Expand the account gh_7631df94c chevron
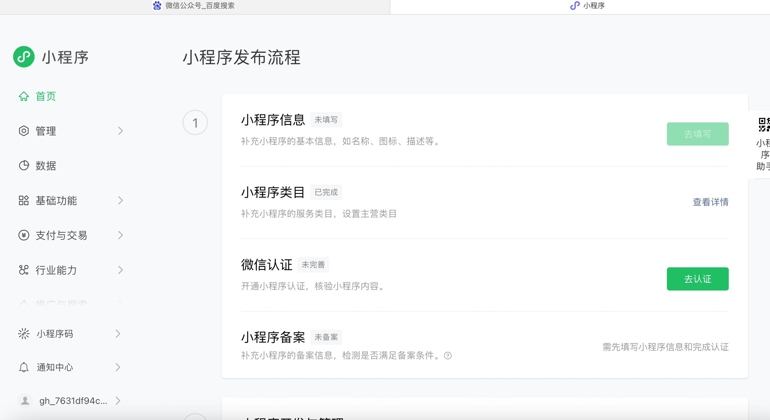 [x=118, y=401]
